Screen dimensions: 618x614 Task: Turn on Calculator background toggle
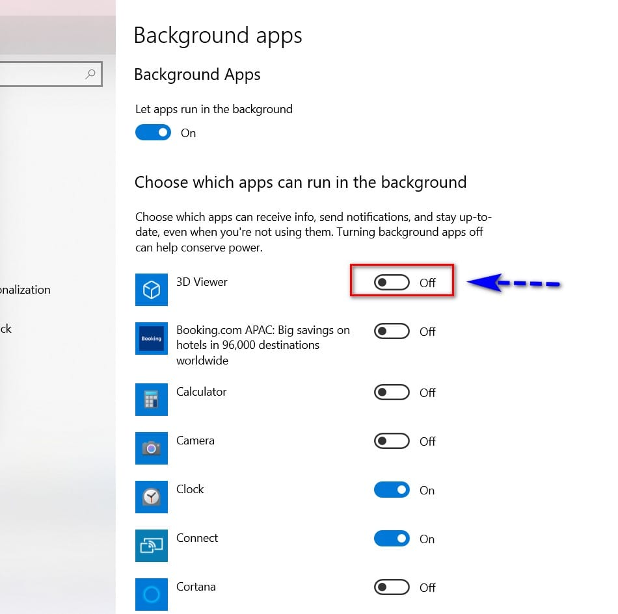[x=392, y=392]
